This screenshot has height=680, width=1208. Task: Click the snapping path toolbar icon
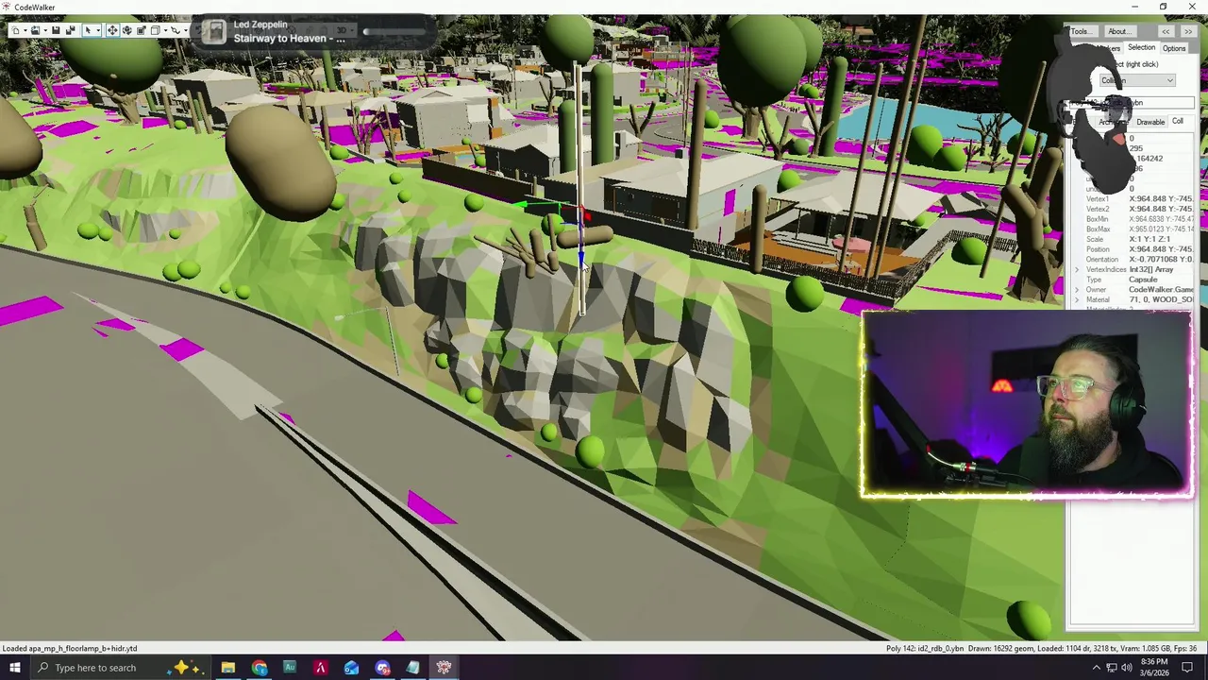click(x=176, y=30)
